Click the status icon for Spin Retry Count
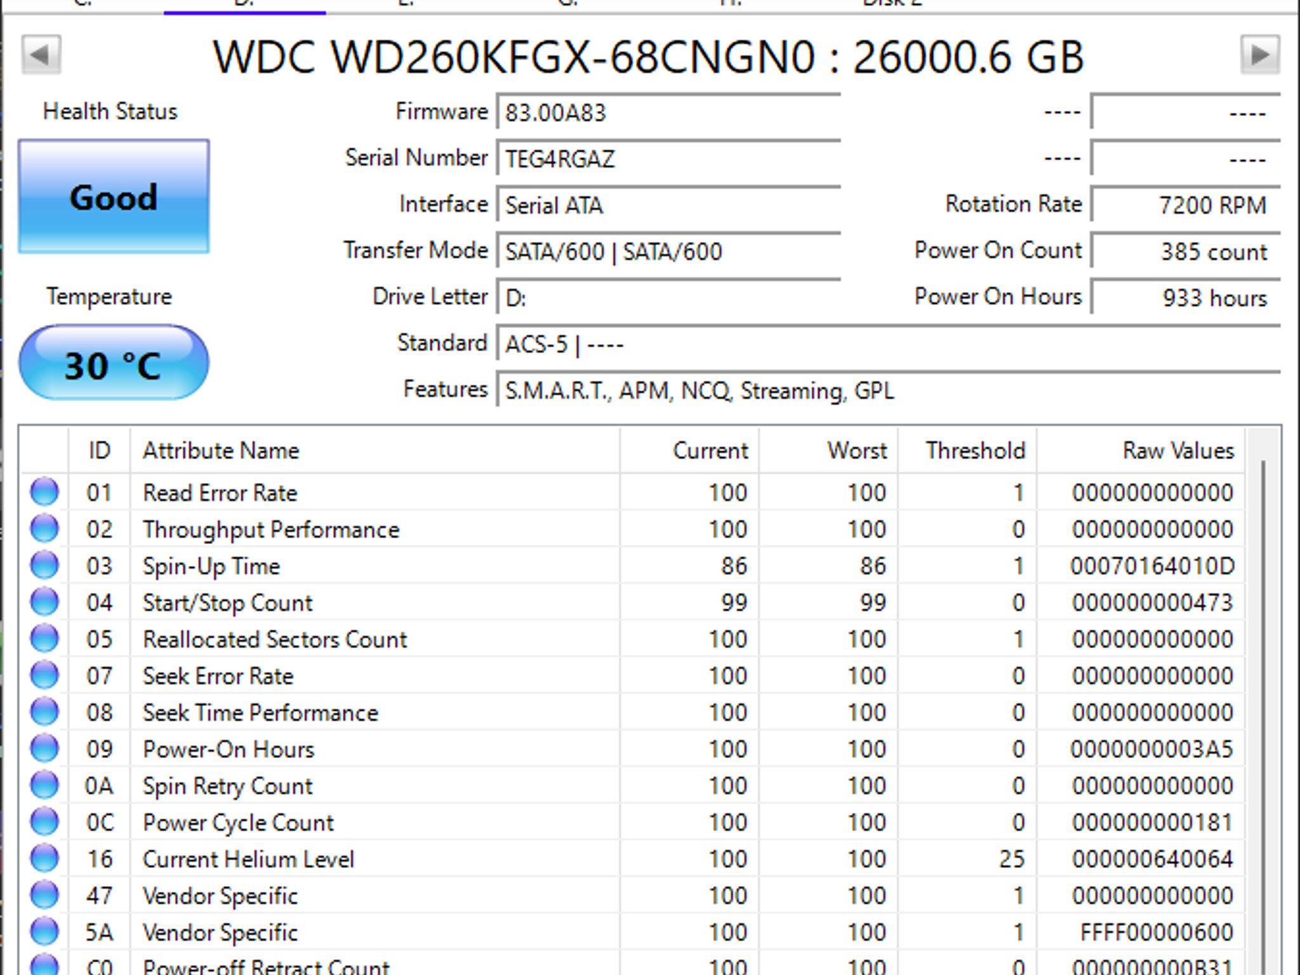Viewport: 1300px width, 975px height. click(44, 785)
